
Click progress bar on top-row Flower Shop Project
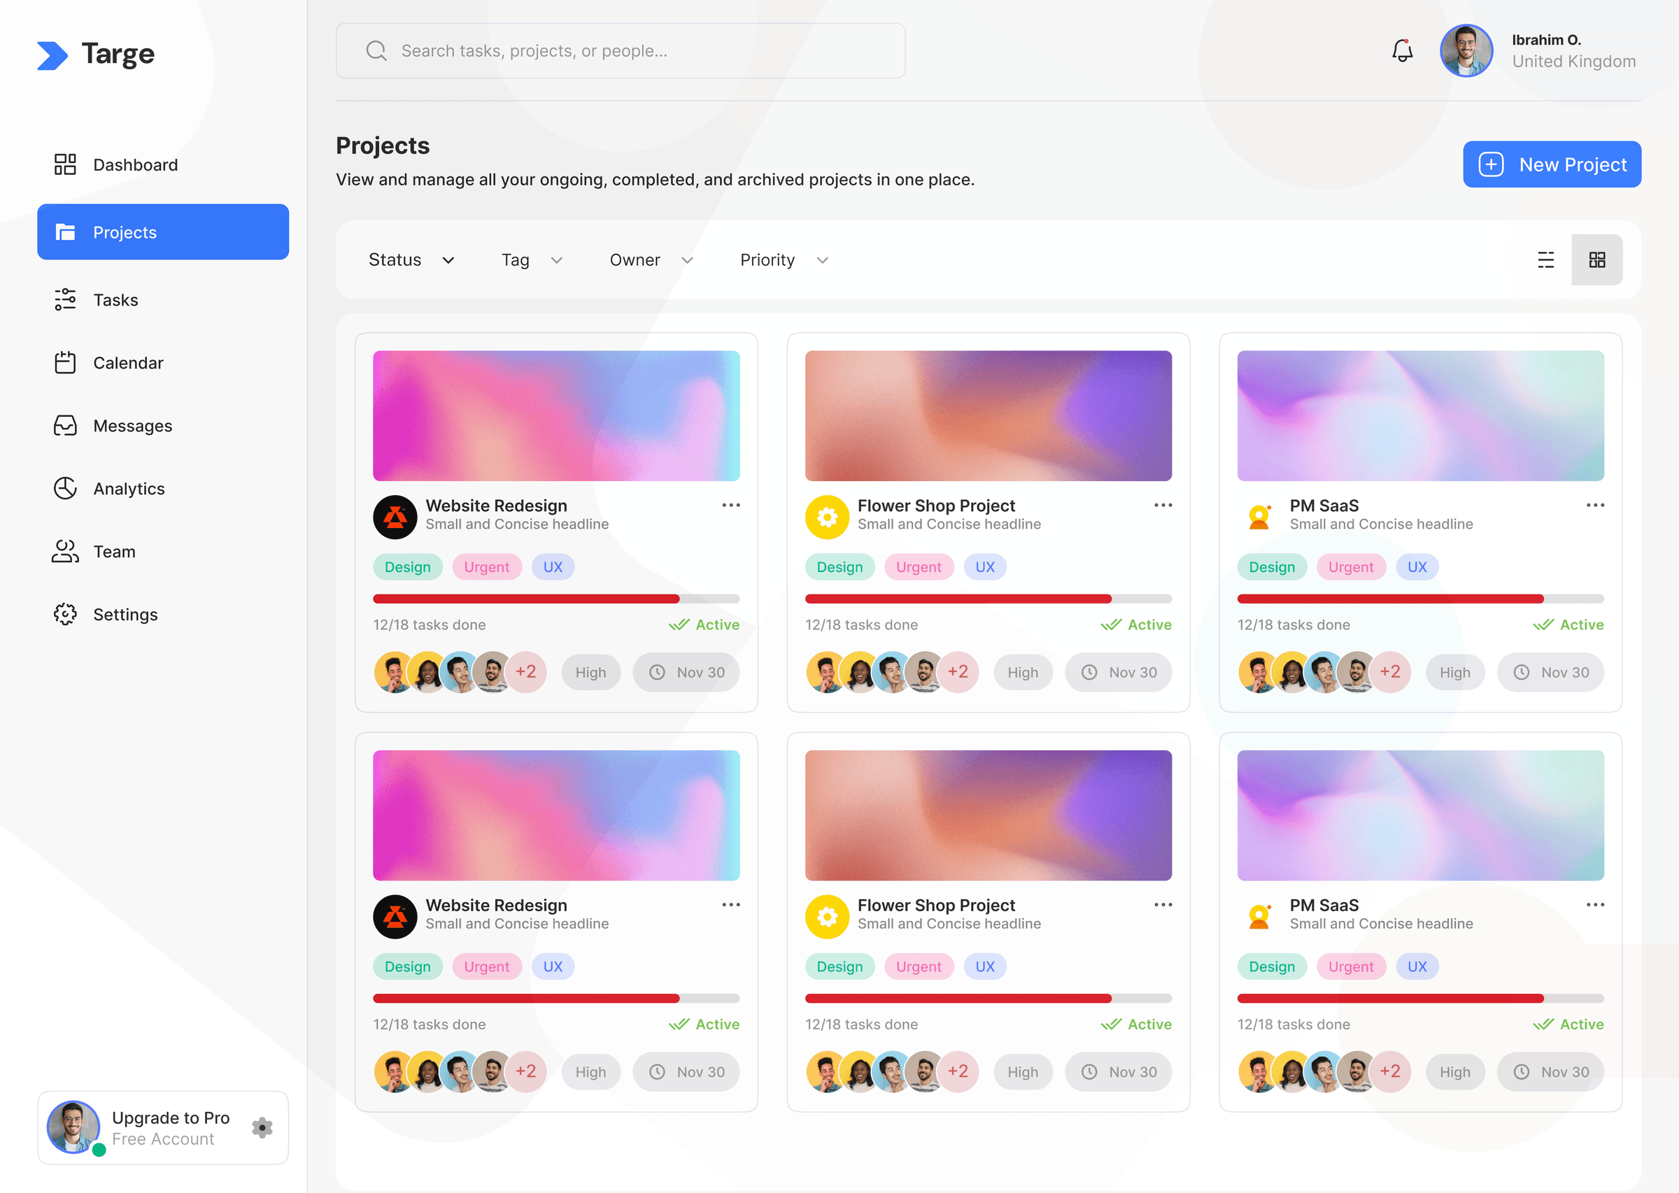[989, 599]
